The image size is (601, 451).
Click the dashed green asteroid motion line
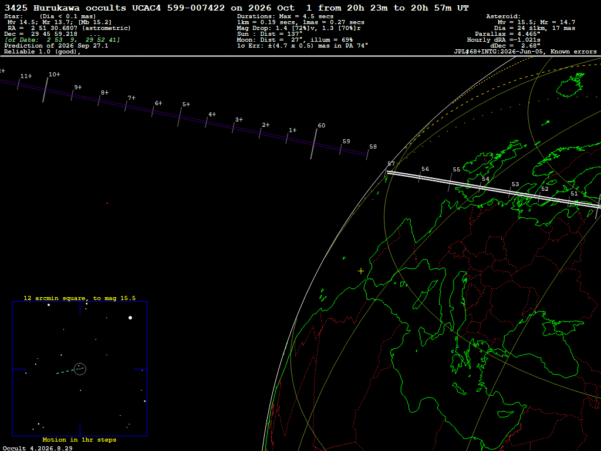[66, 371]
